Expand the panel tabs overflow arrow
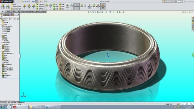 pos(18,15)
